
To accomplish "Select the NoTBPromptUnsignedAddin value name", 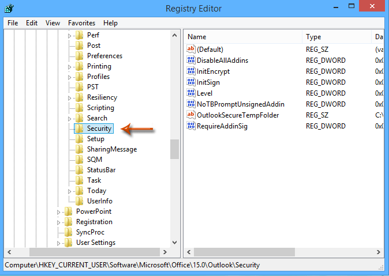I will point(241,104).
